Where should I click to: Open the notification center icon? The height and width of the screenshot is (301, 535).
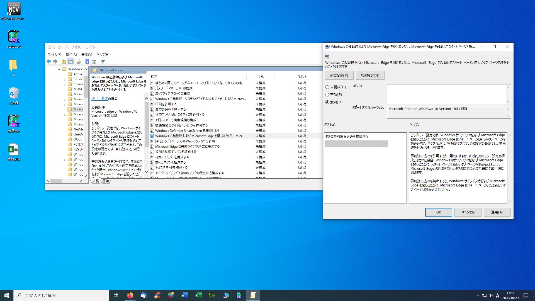[x=526, y=295]
